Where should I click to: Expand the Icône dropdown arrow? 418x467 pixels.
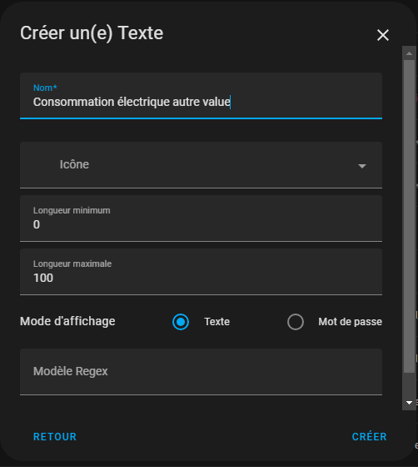pos(362,166)
